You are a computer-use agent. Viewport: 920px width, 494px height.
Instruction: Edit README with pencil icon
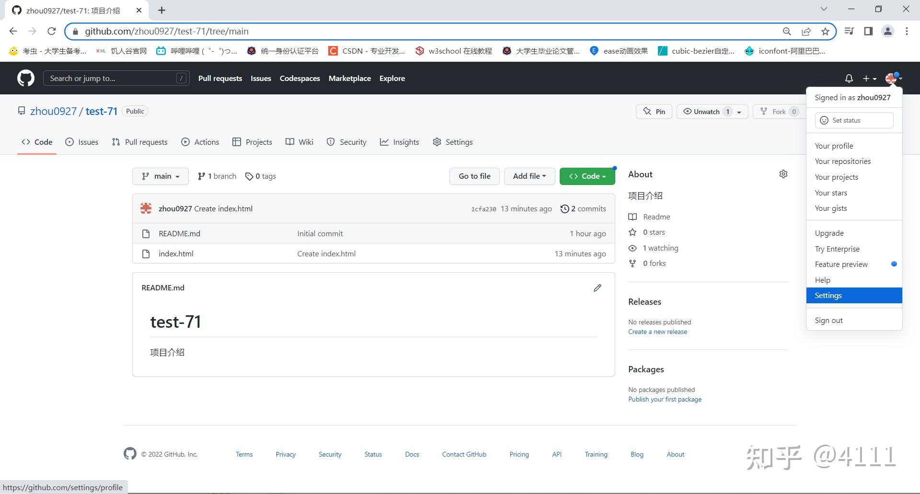tap(598, 288)
